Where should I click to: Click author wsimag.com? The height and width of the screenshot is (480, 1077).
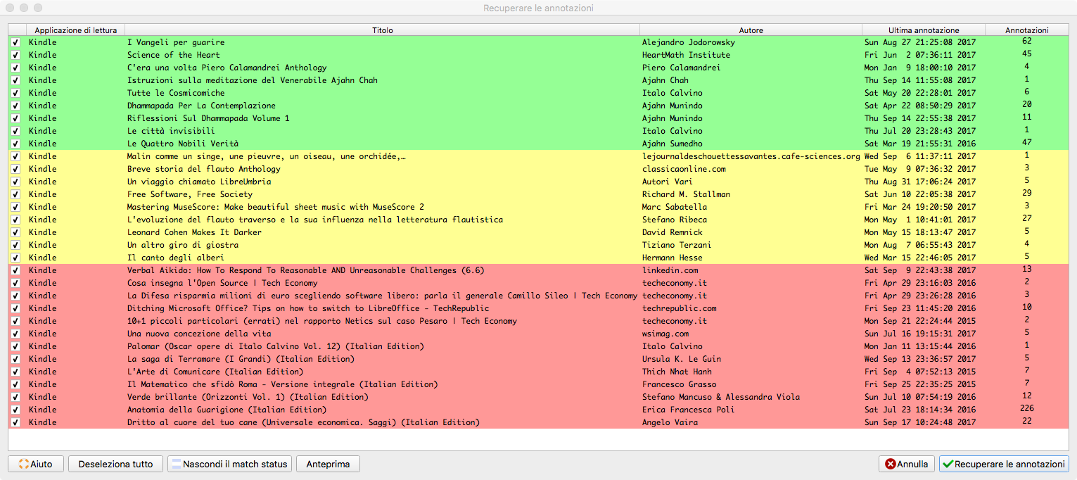pyautogui.click(x=665, y=334)
